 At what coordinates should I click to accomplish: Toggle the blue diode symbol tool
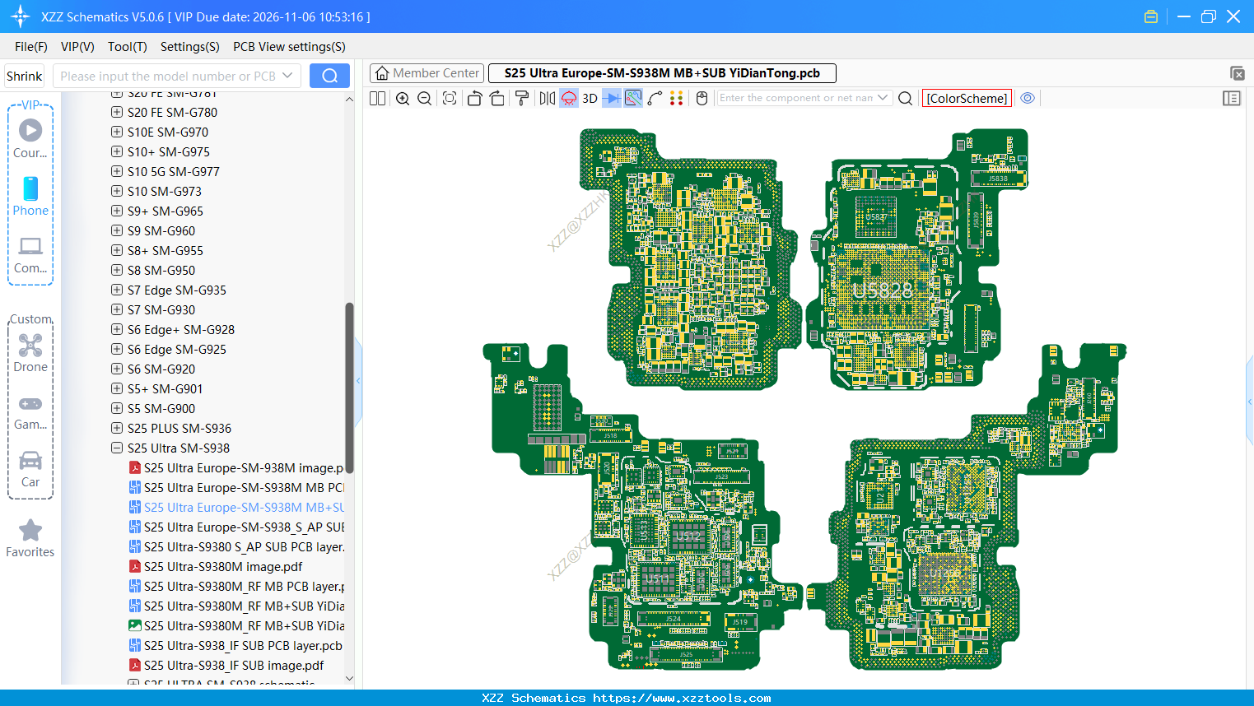pos(612,98)
